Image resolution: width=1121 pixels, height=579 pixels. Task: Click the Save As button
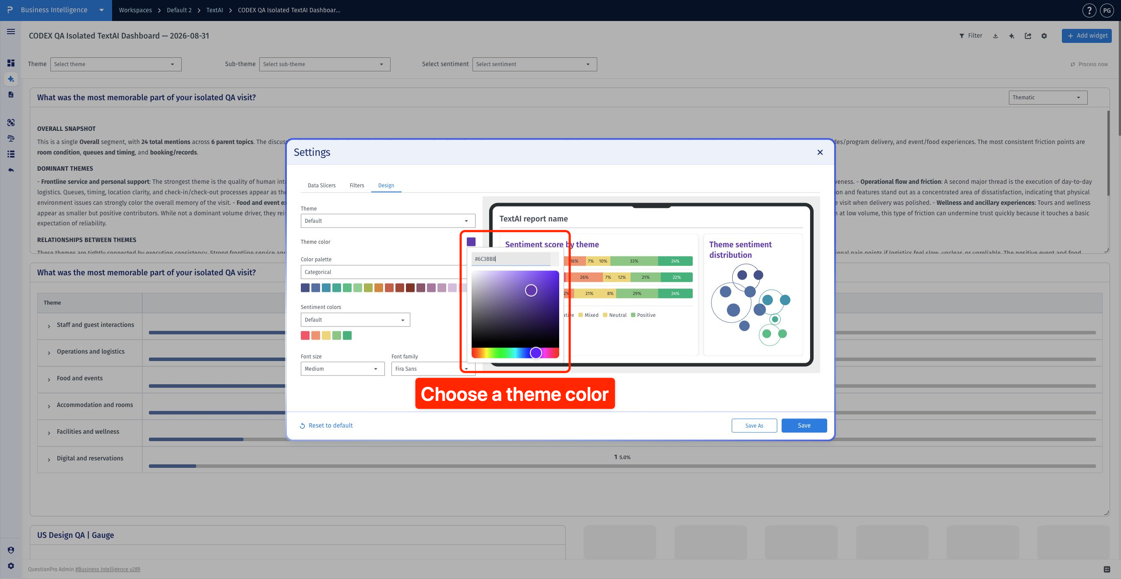coord(754,425)
